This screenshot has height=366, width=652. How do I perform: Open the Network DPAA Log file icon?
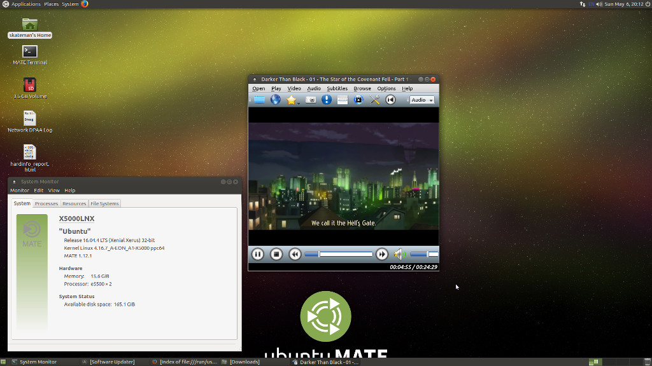[x=29, y=121]
